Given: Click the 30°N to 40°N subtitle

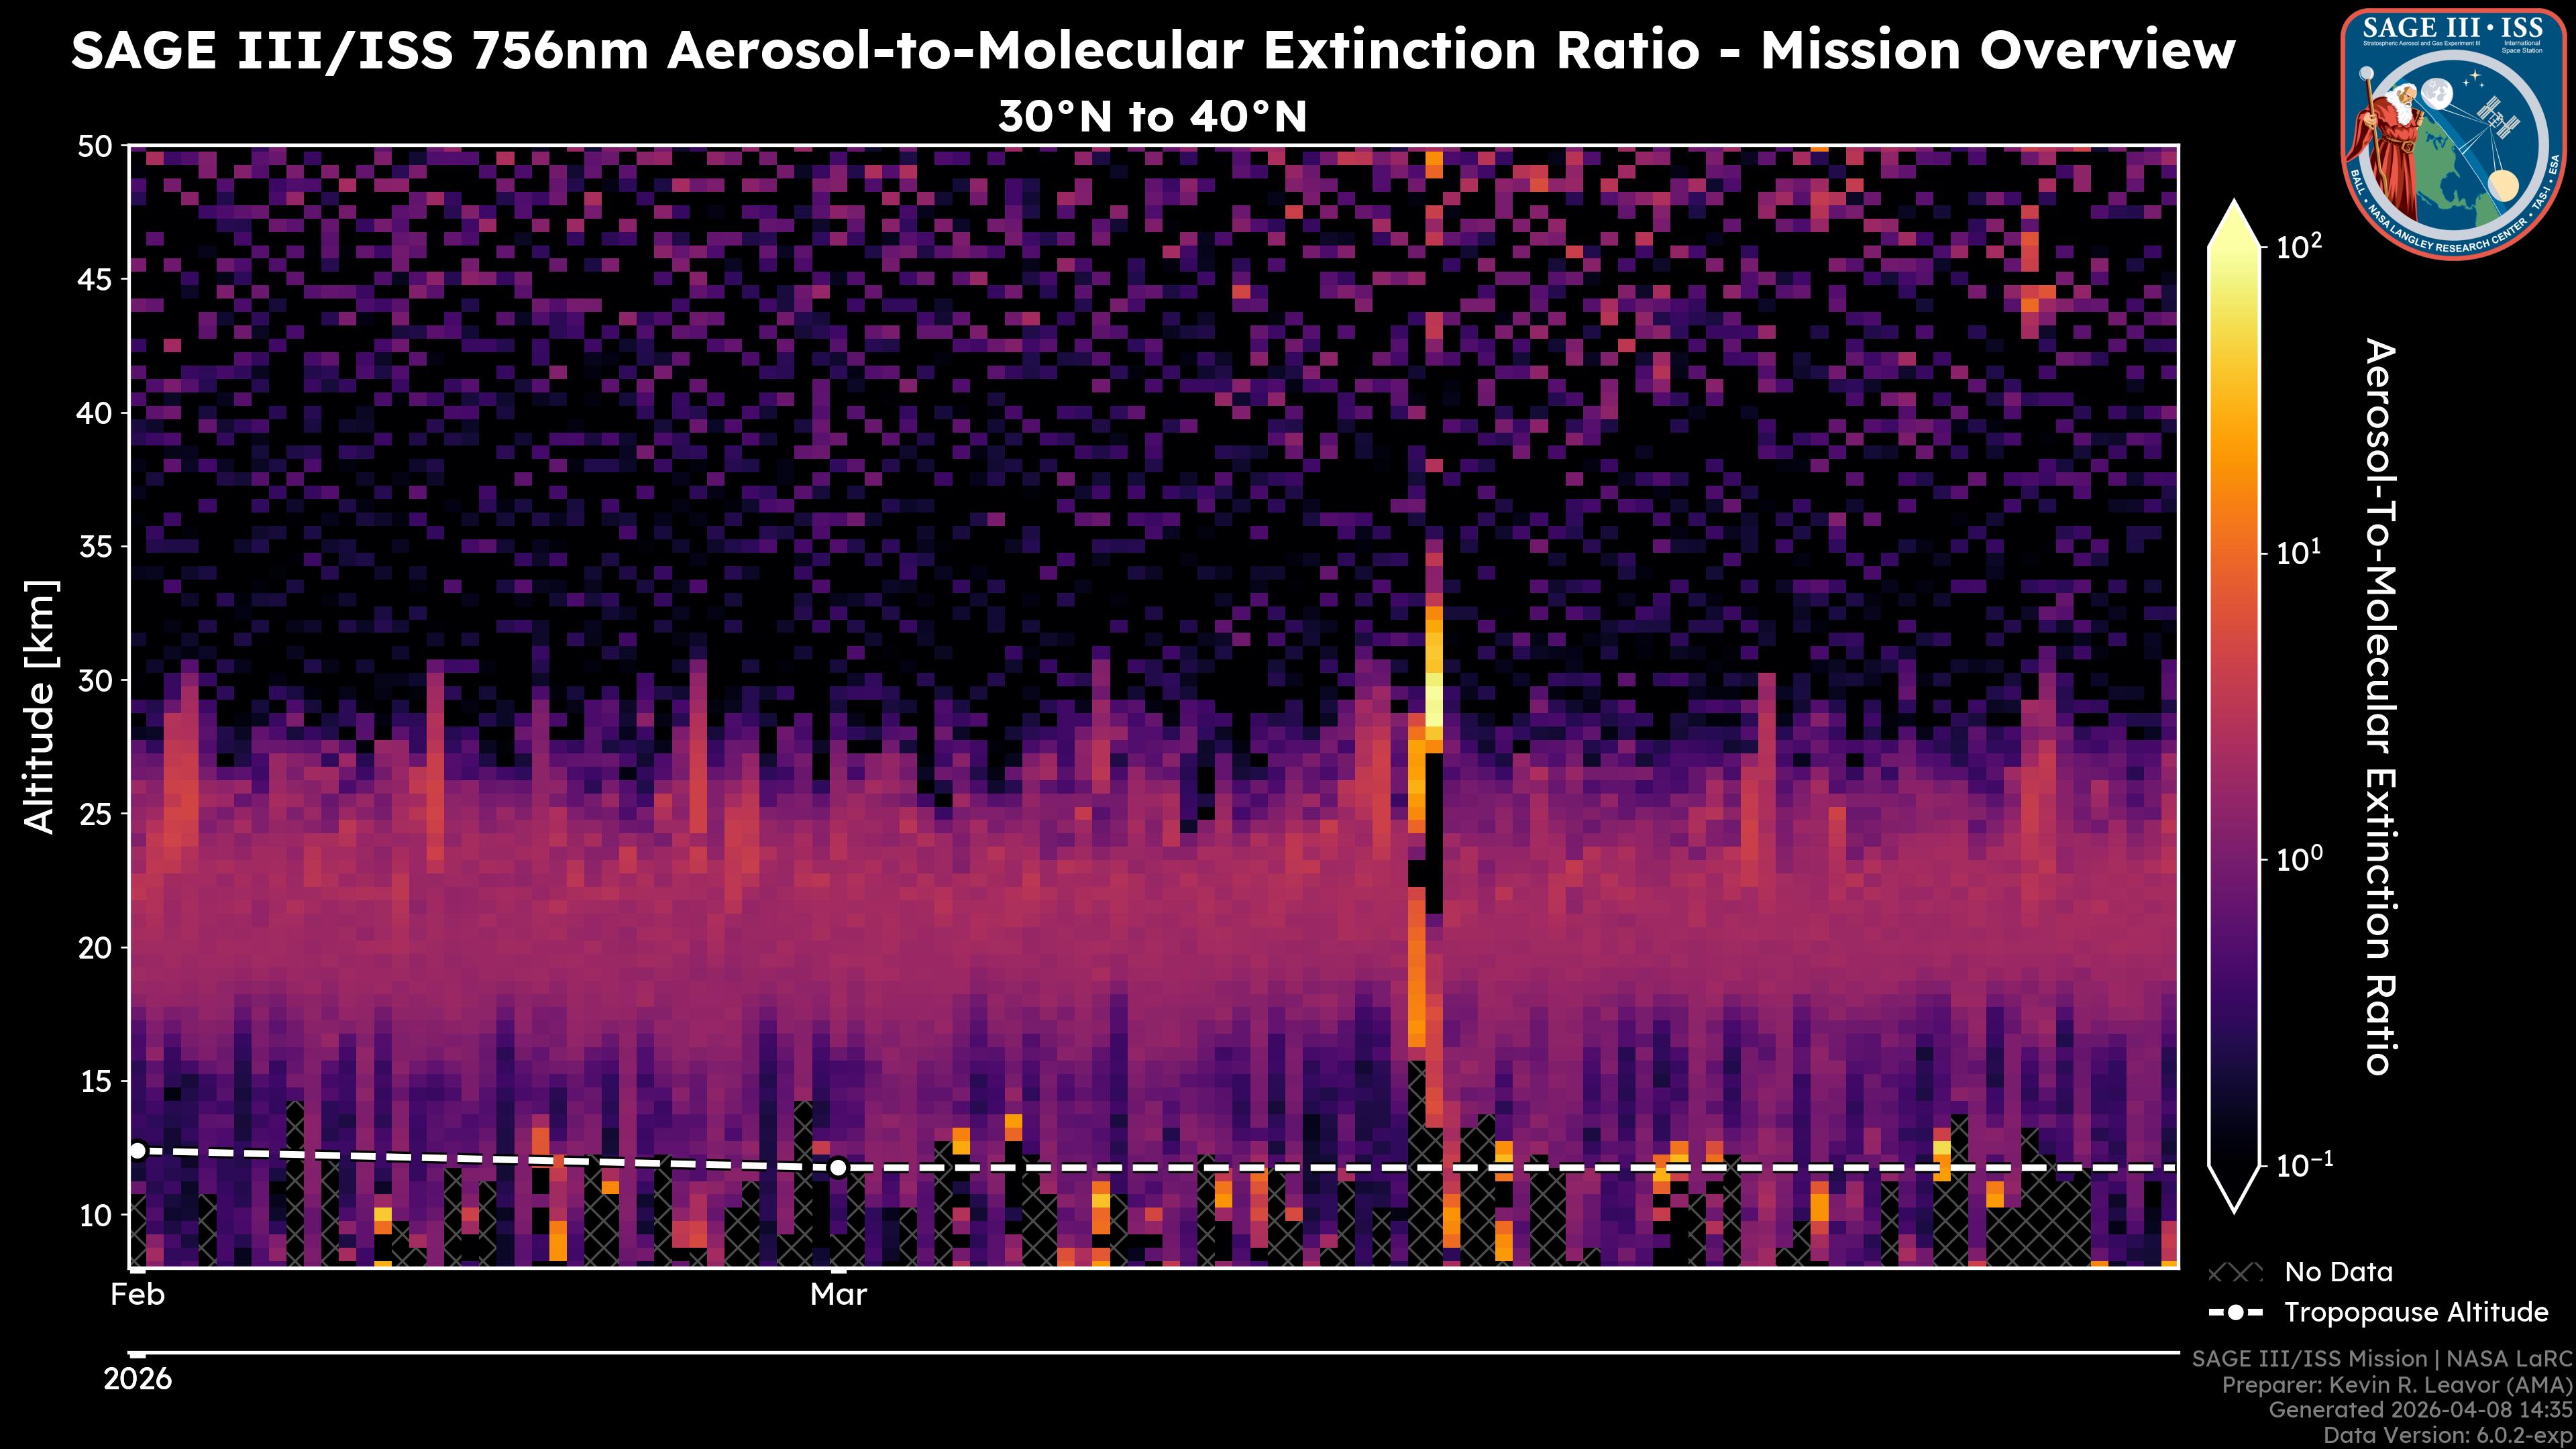Looking at the screenshot, I should (1152, 117).
